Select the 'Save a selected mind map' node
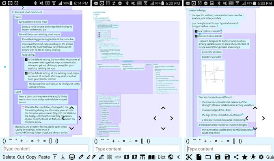The image size is (274, 161). click(33, 22)
